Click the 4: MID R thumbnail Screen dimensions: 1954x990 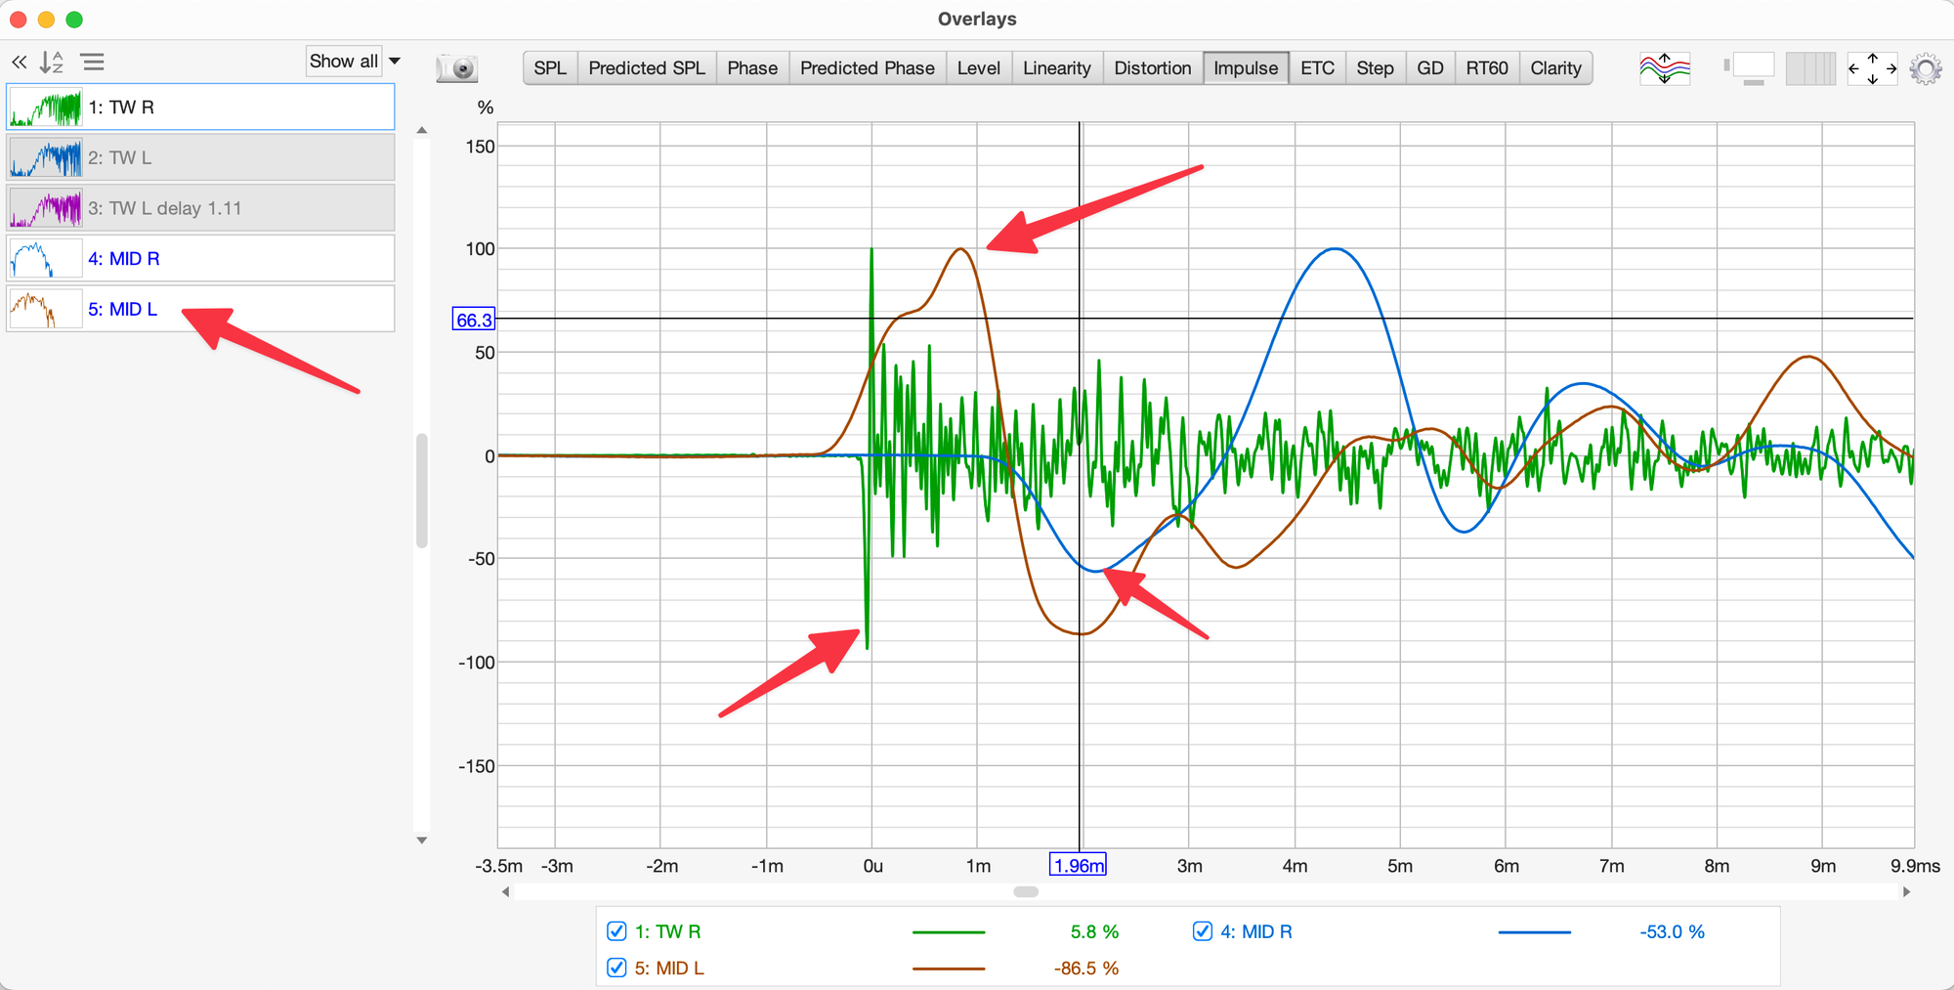(45, 259)
